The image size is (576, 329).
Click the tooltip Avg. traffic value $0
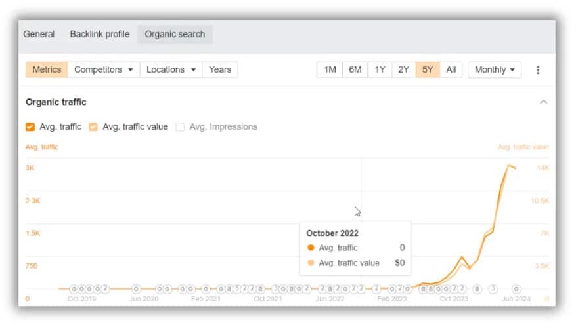400,263
